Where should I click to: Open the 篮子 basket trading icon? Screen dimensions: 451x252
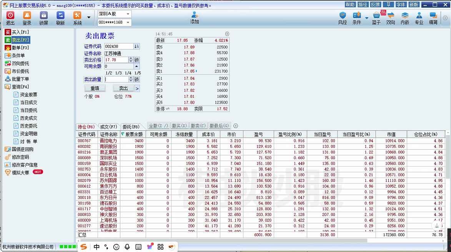tap(376, 18)
